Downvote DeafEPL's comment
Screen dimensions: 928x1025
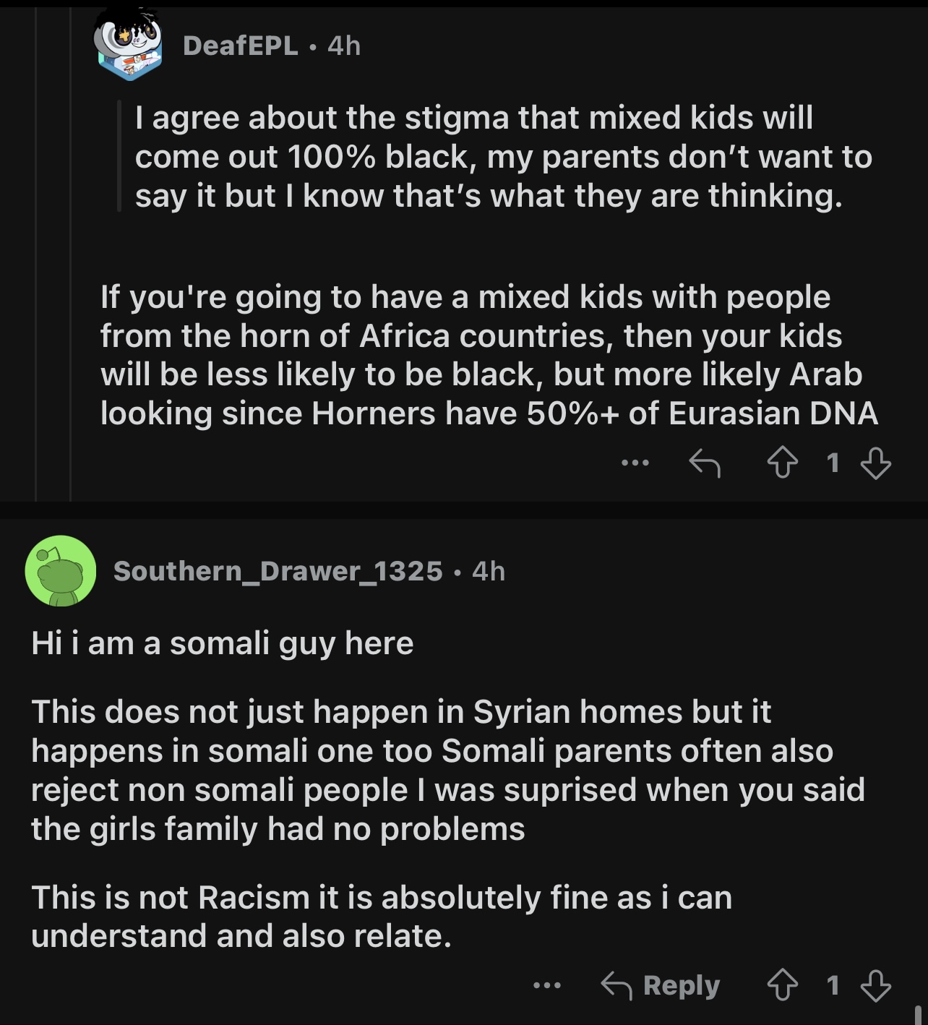[x=876, y=463]
